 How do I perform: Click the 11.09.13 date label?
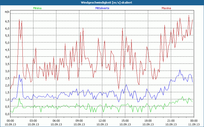click(194, 124)
